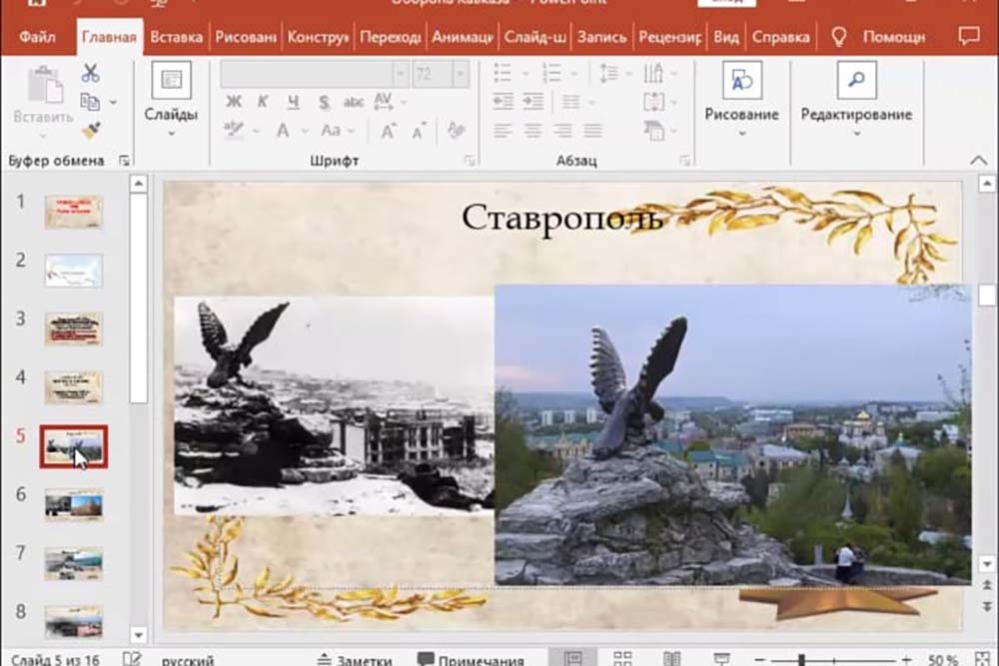The width and height of the screenshot is (999, 666).
Task: Open the Анимация tab
Action: tap(463, 37)
